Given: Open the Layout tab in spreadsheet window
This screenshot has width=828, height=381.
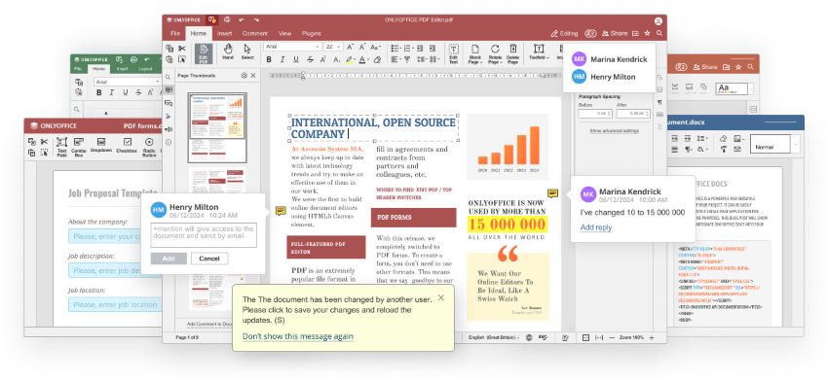Looking at the screenshot, I should point(145,68).
